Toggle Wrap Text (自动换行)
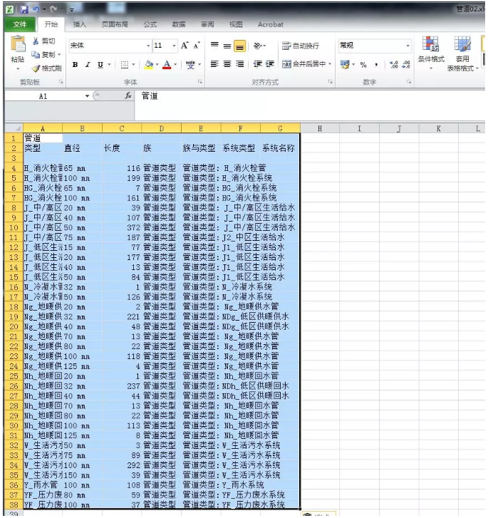The height and width of the screenshot is (518, 488). [x=301, y=46]
